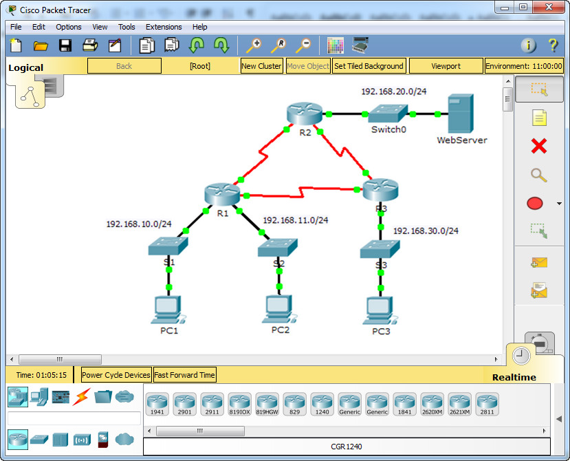This screenshot has width=570, height=461.
Task: Switch to Logical workspace tab
Action: coord(30,96)
